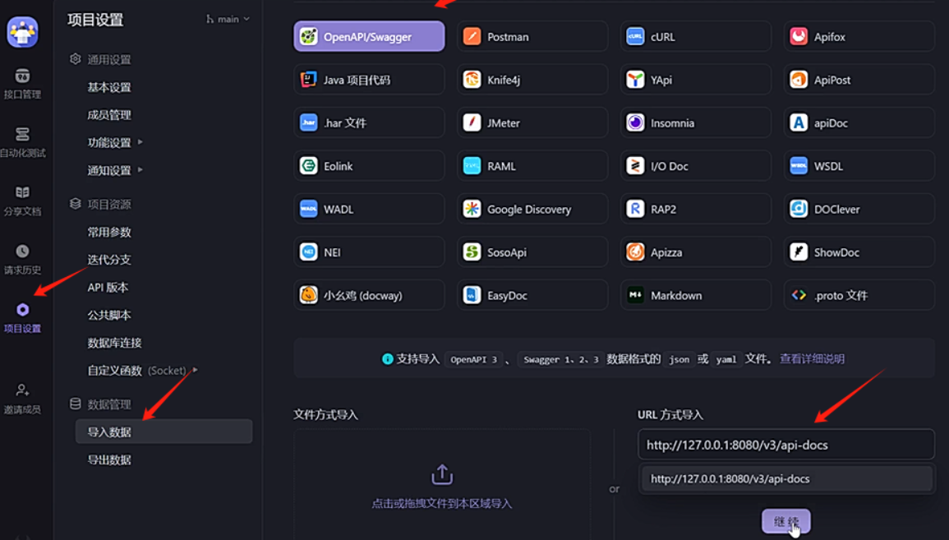Pick the suggested api-docs URL entry

pos(785,479)
